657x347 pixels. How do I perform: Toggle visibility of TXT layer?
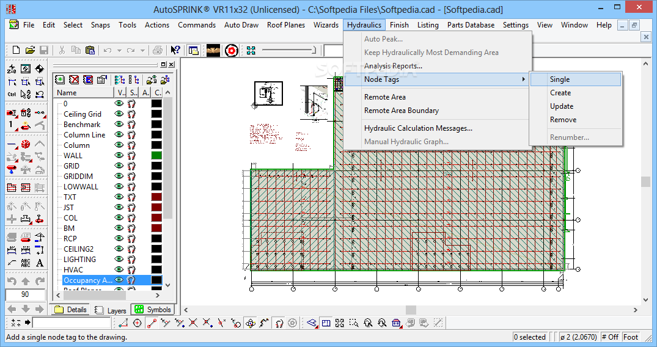click(119, 197)
